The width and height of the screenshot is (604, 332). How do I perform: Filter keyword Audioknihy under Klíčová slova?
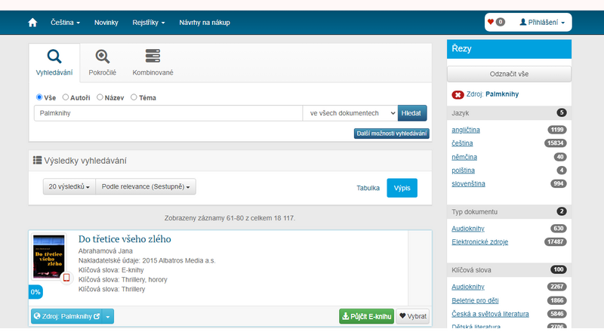click(x=468, y=287)
